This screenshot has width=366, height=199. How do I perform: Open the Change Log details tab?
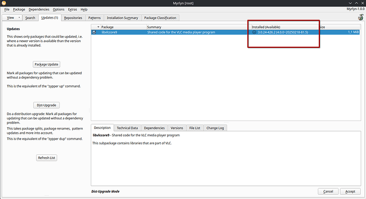click(215, 128)
